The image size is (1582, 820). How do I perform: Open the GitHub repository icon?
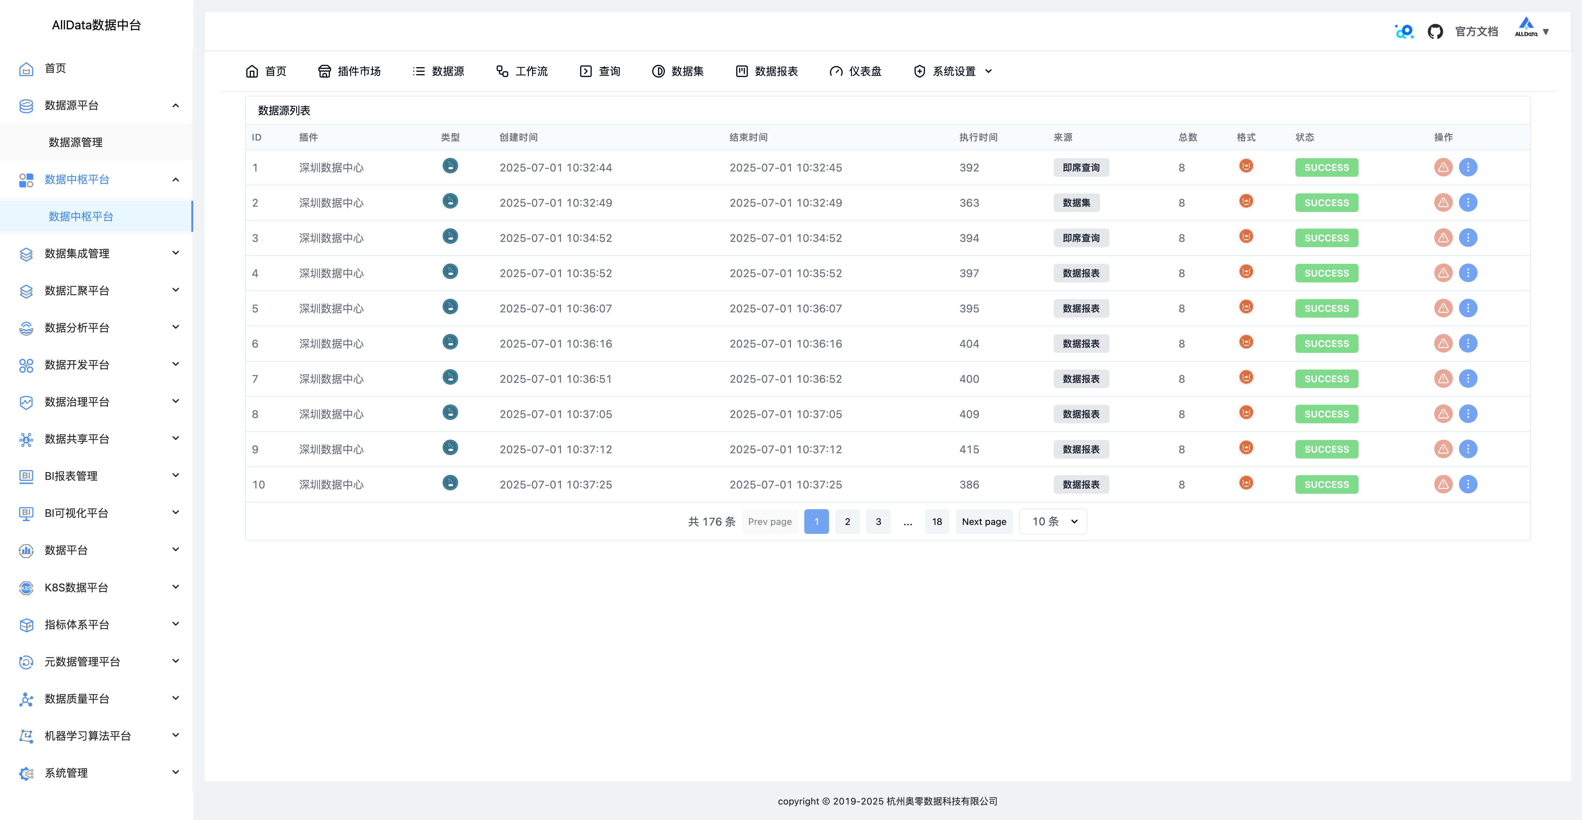coord(1435,31)
